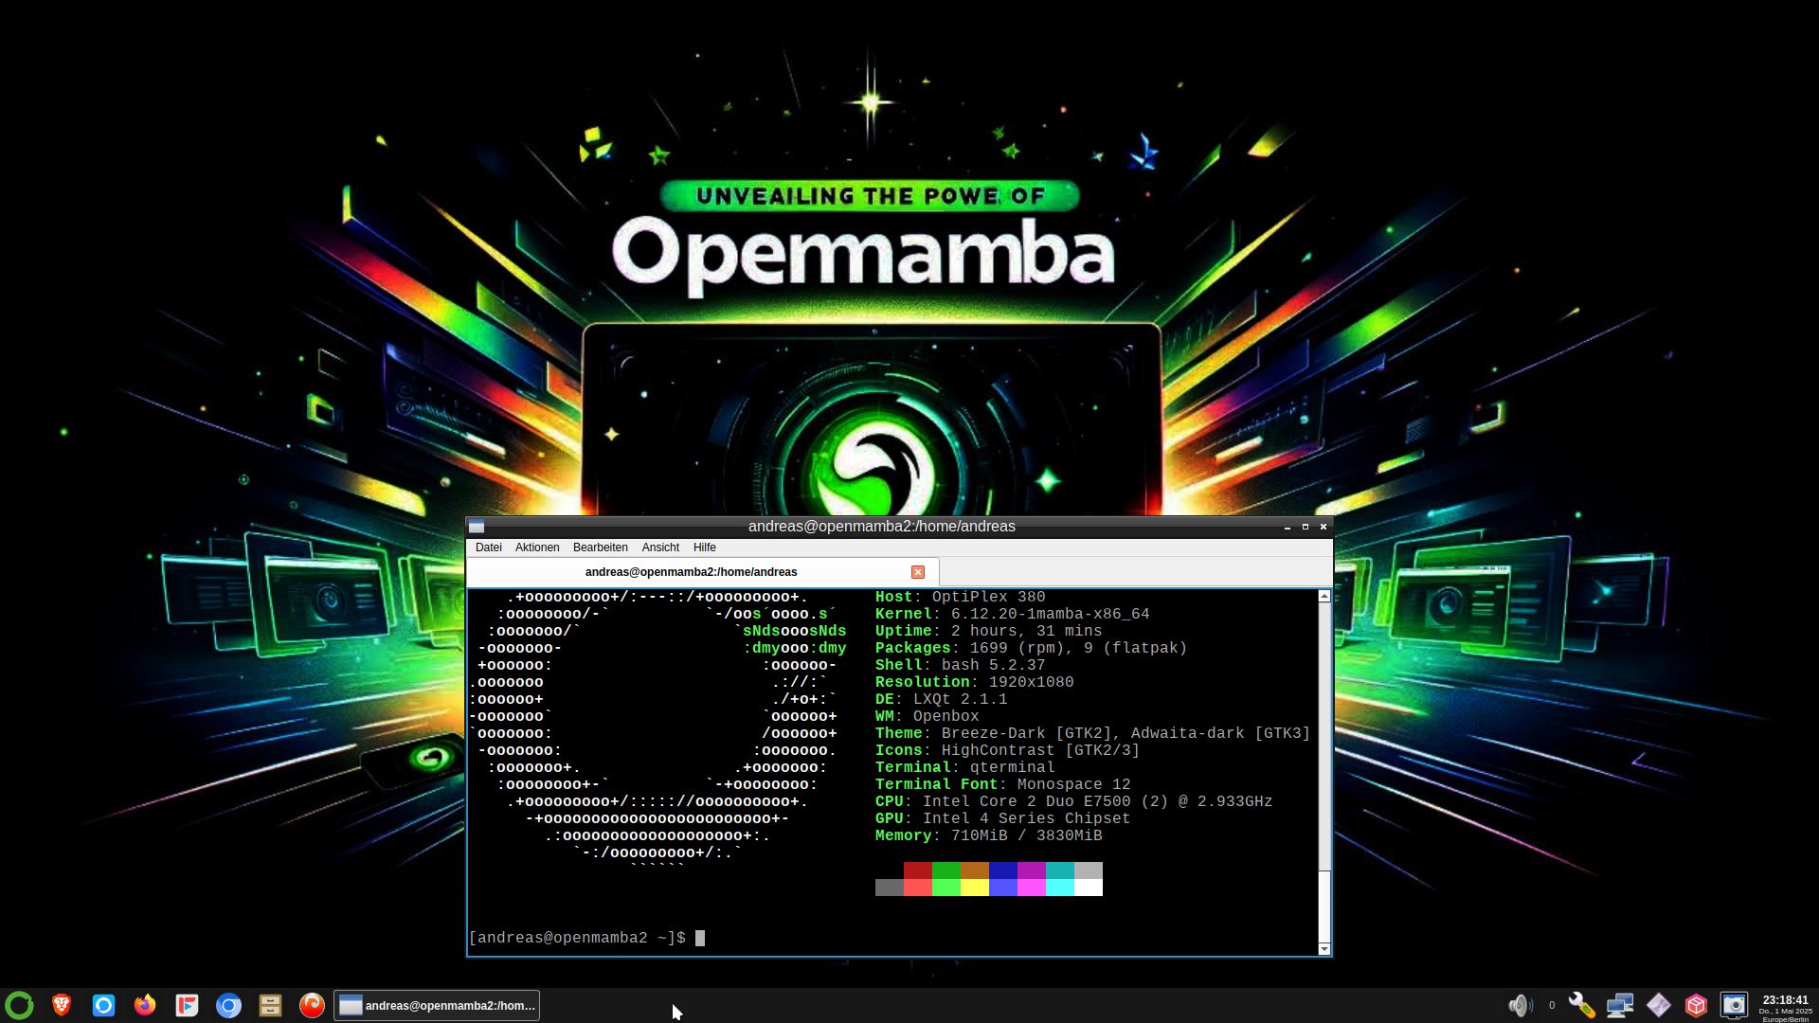Click the clock showing 23:18:41
1819x1023 pixels.
[x=1785, y=1000]
